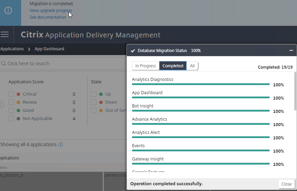Go to Applications in the breadcrumb
Screen dimensions: 297x191
[x=12, y=49]
